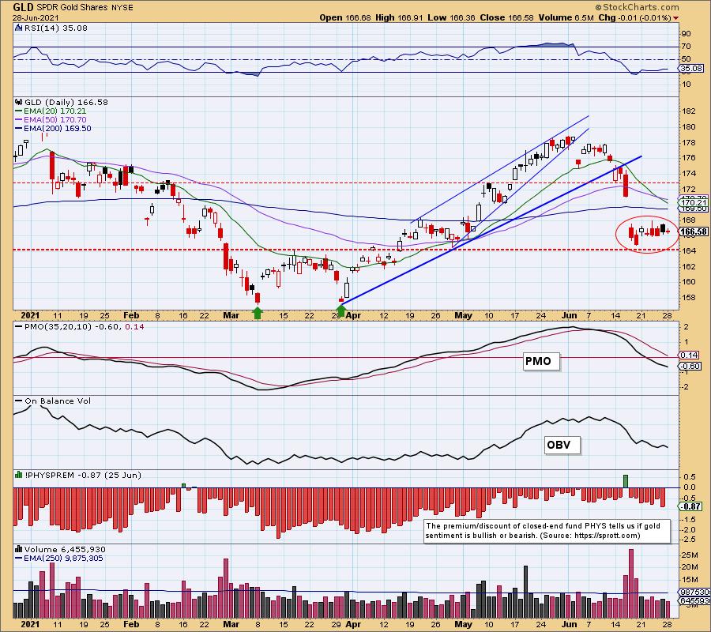Click the 'May' label on price chart axis

pos(463,315)
